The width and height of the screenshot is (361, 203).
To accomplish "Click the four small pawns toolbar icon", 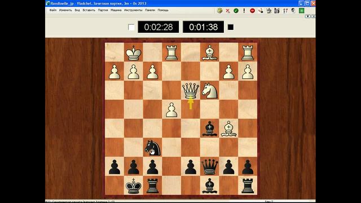I will [285, 11].
